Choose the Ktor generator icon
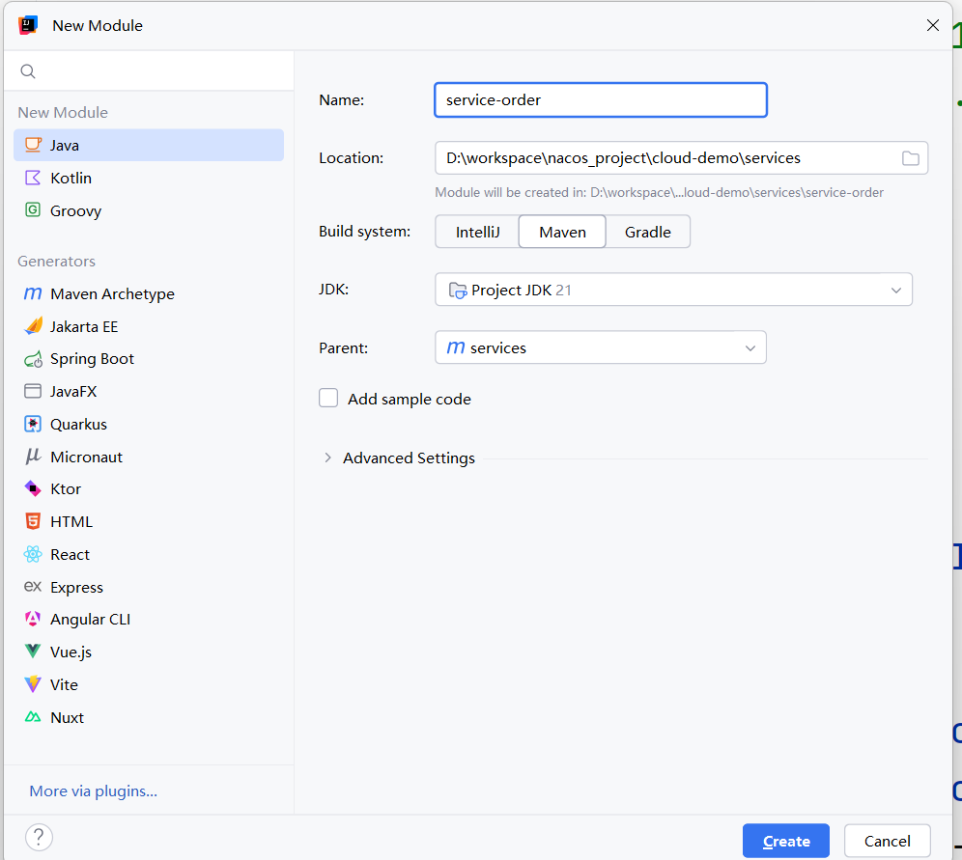This screenshot has height=860, width=962. [33, 488]
